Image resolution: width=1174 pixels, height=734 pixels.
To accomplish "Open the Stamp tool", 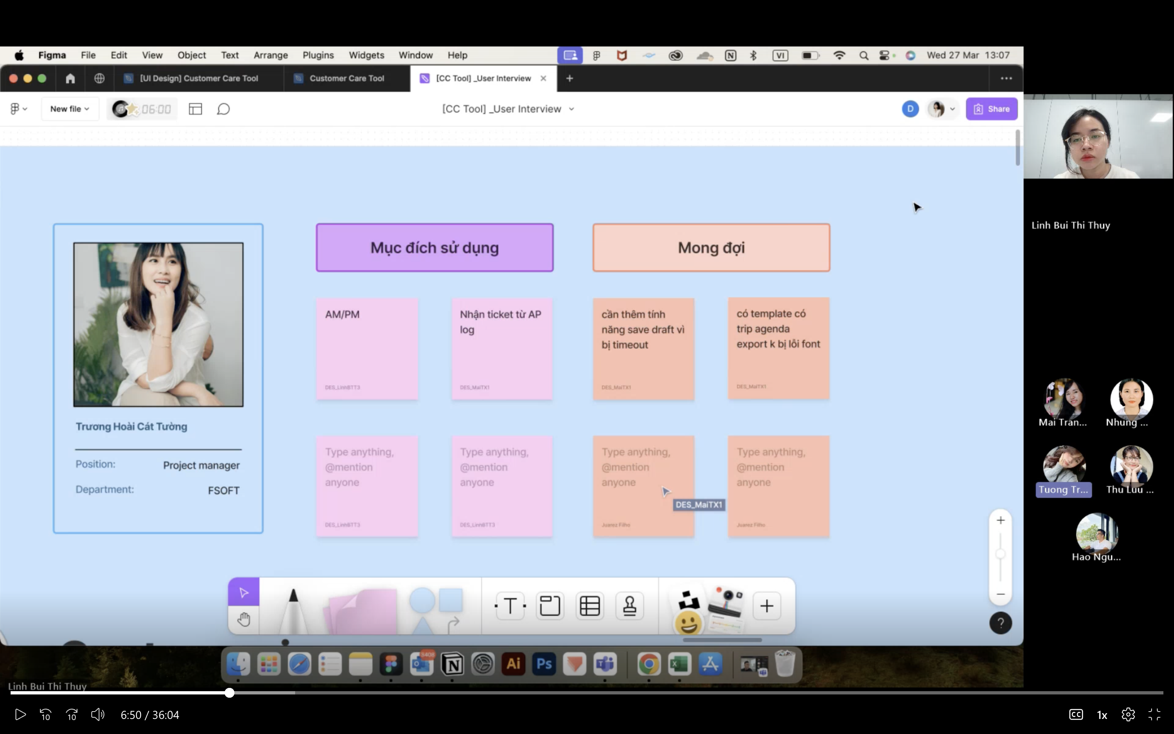I will pyautogui.click(x=629, y=606).
